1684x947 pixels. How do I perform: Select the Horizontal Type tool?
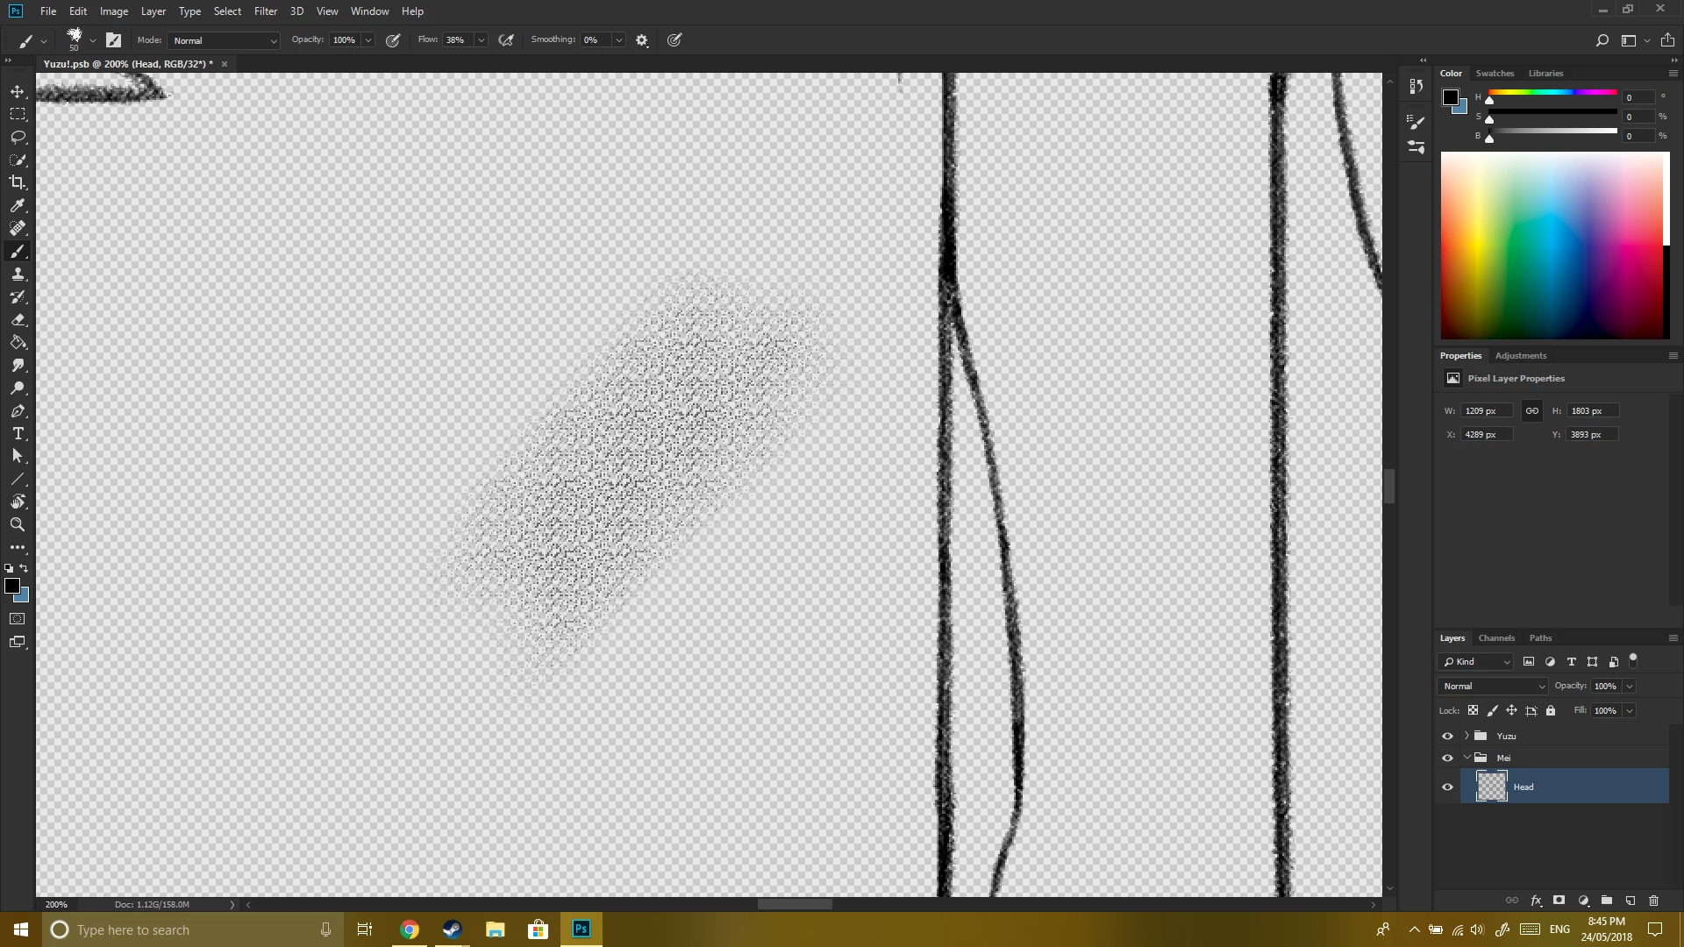pos(18,434)
